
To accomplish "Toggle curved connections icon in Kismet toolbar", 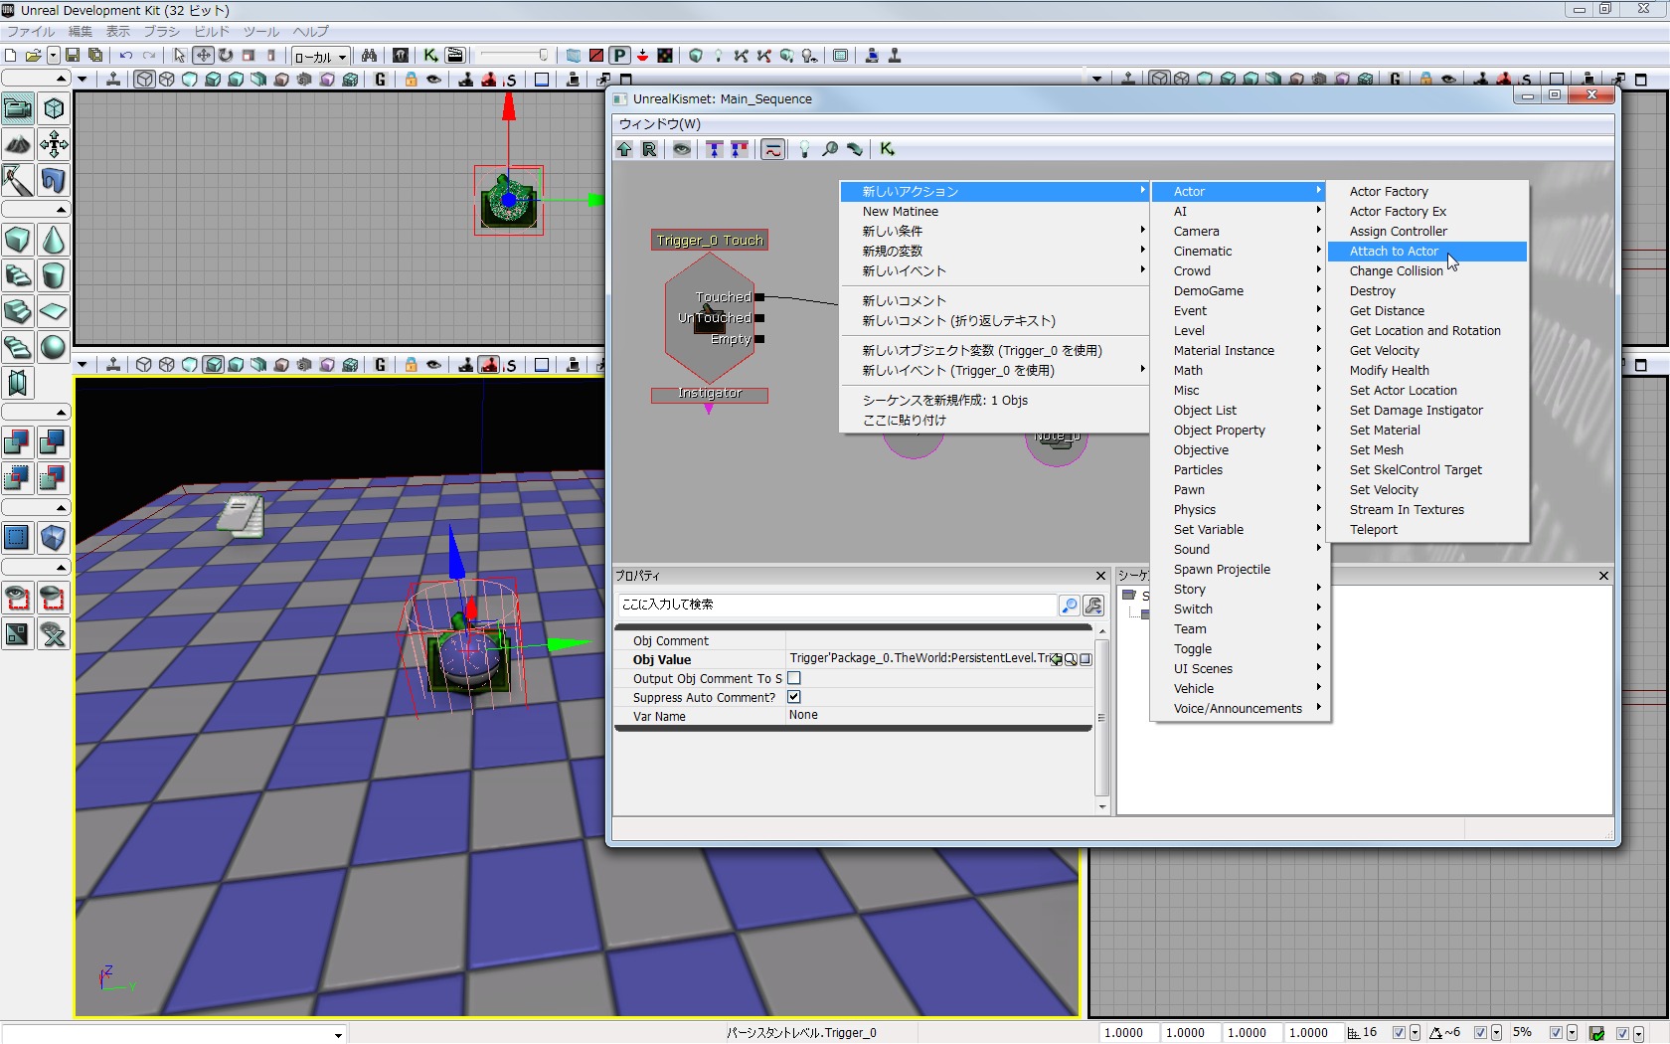I will click(772, 149).
